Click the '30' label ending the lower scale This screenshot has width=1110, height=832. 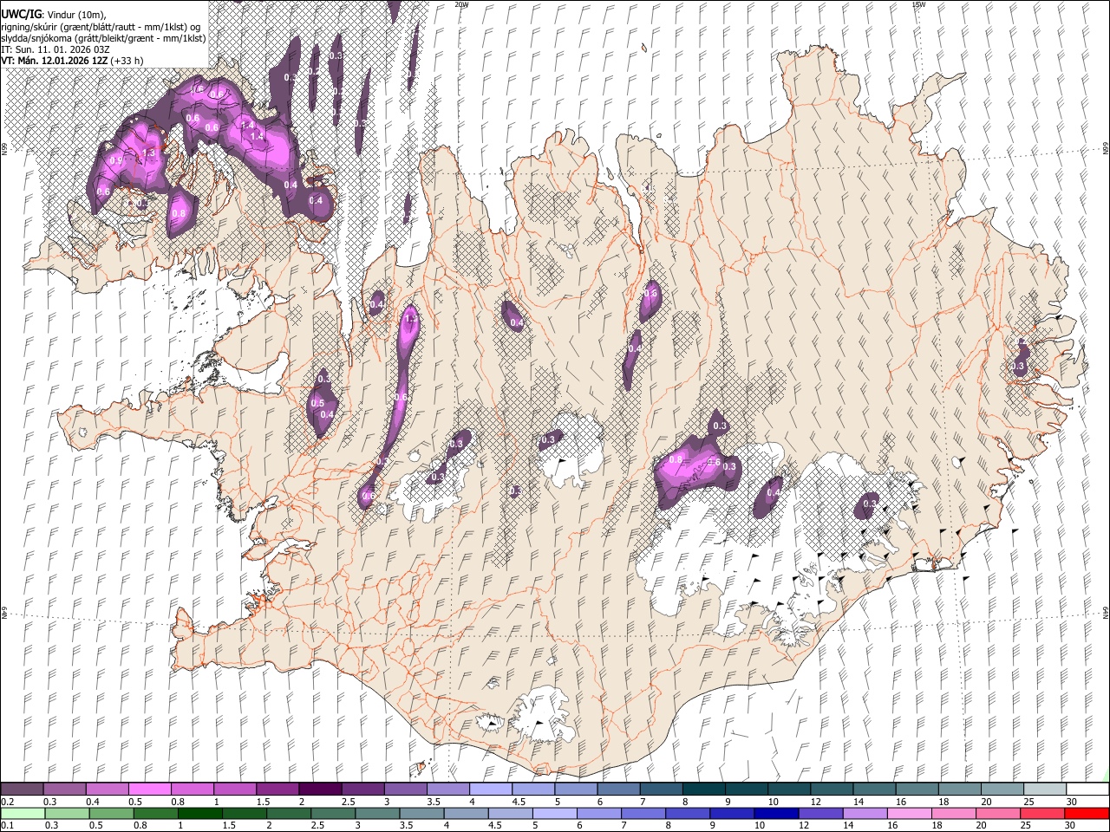pyautogui.click(x=1071, y=825)
